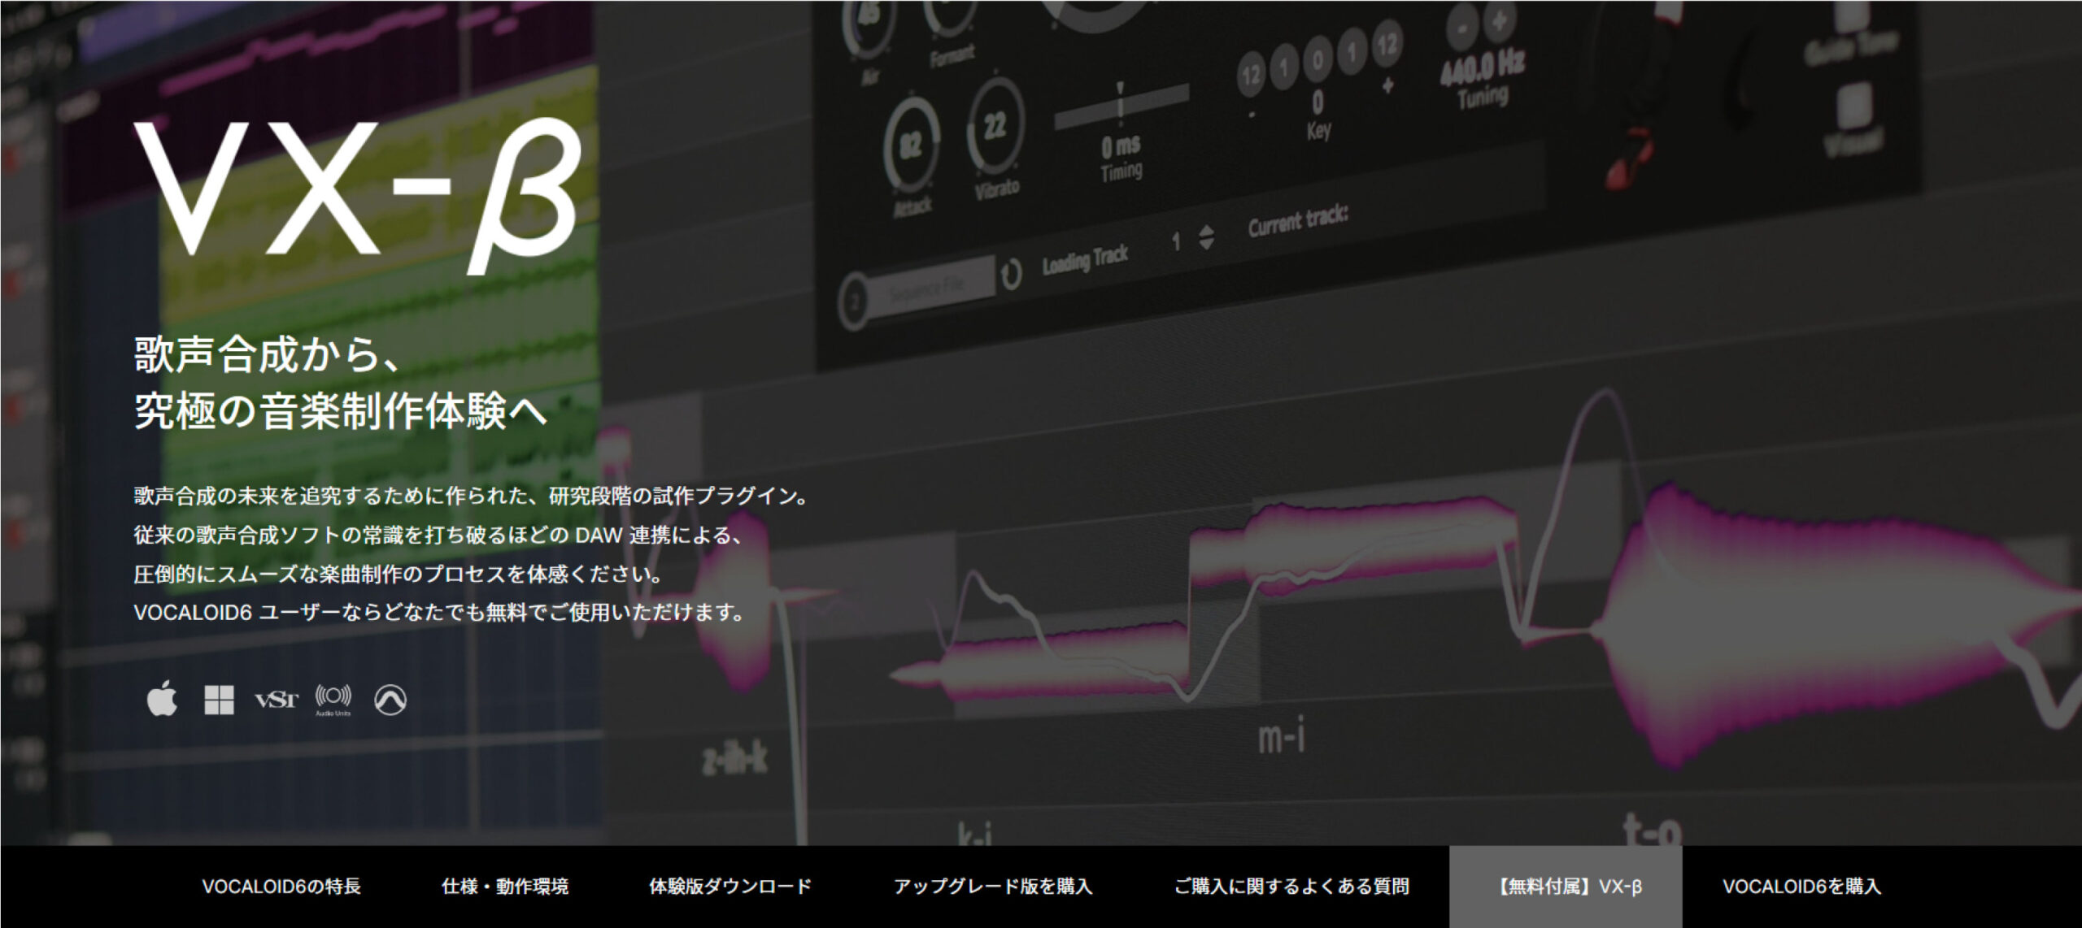Open 体験版ダウンロード in the bottom navigation
The width and height of the screenshot is (2082, 928).
pyautogui.click(x=730, y=887)
